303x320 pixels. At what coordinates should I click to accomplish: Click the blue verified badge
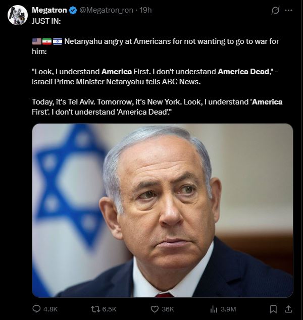(x=73, y=10)
